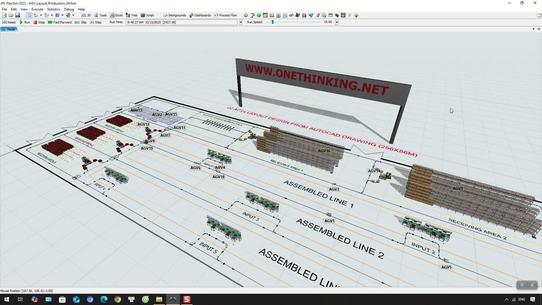
Task: Skip to next simulation event
Action: click(80, 22)
